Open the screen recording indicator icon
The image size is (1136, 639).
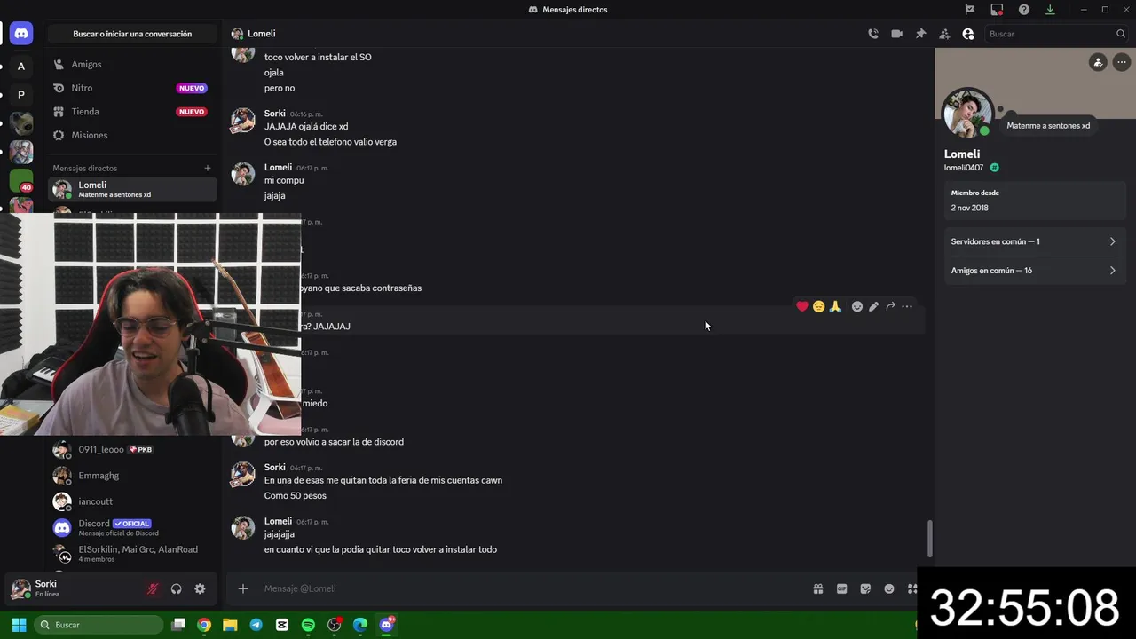[997, 10]
